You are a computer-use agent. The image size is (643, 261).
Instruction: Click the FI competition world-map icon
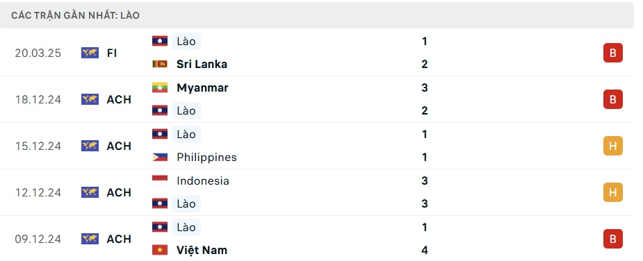pyautogui.click(x=90, y=53)
